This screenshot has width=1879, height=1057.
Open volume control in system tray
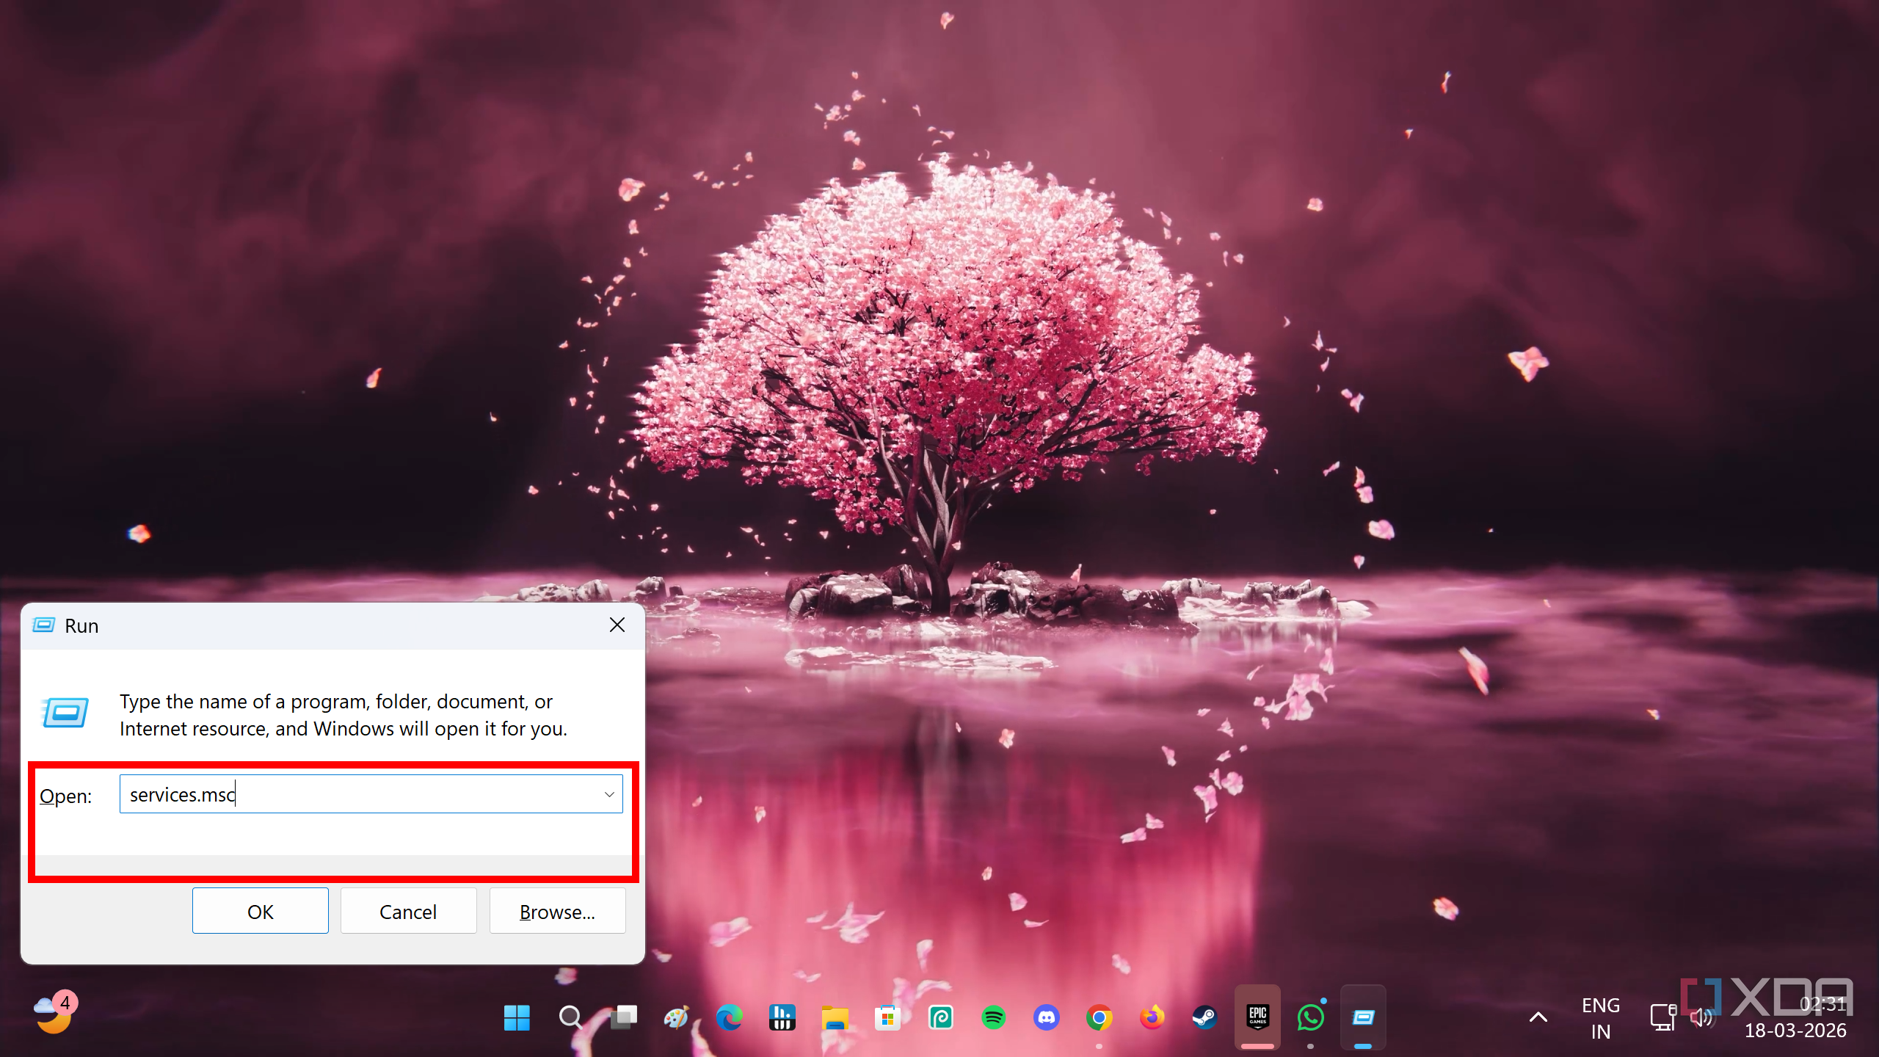(1701, 1017)
